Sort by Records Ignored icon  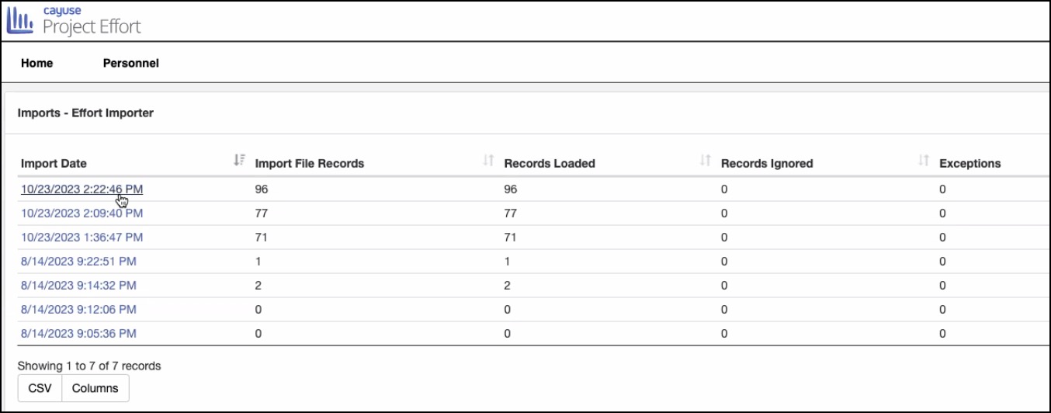click(924, 161)
